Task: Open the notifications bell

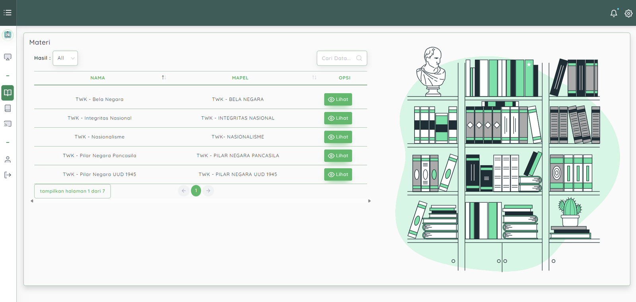Action: (614, 13)
